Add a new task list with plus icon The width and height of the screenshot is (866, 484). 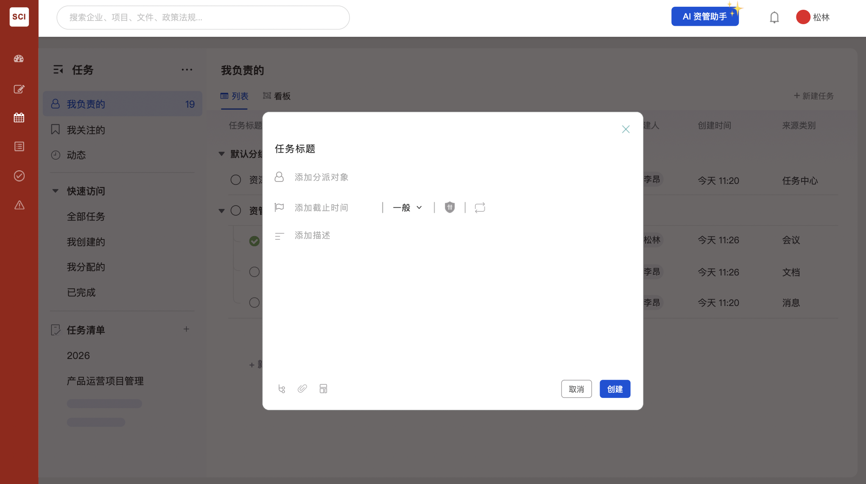186,329
